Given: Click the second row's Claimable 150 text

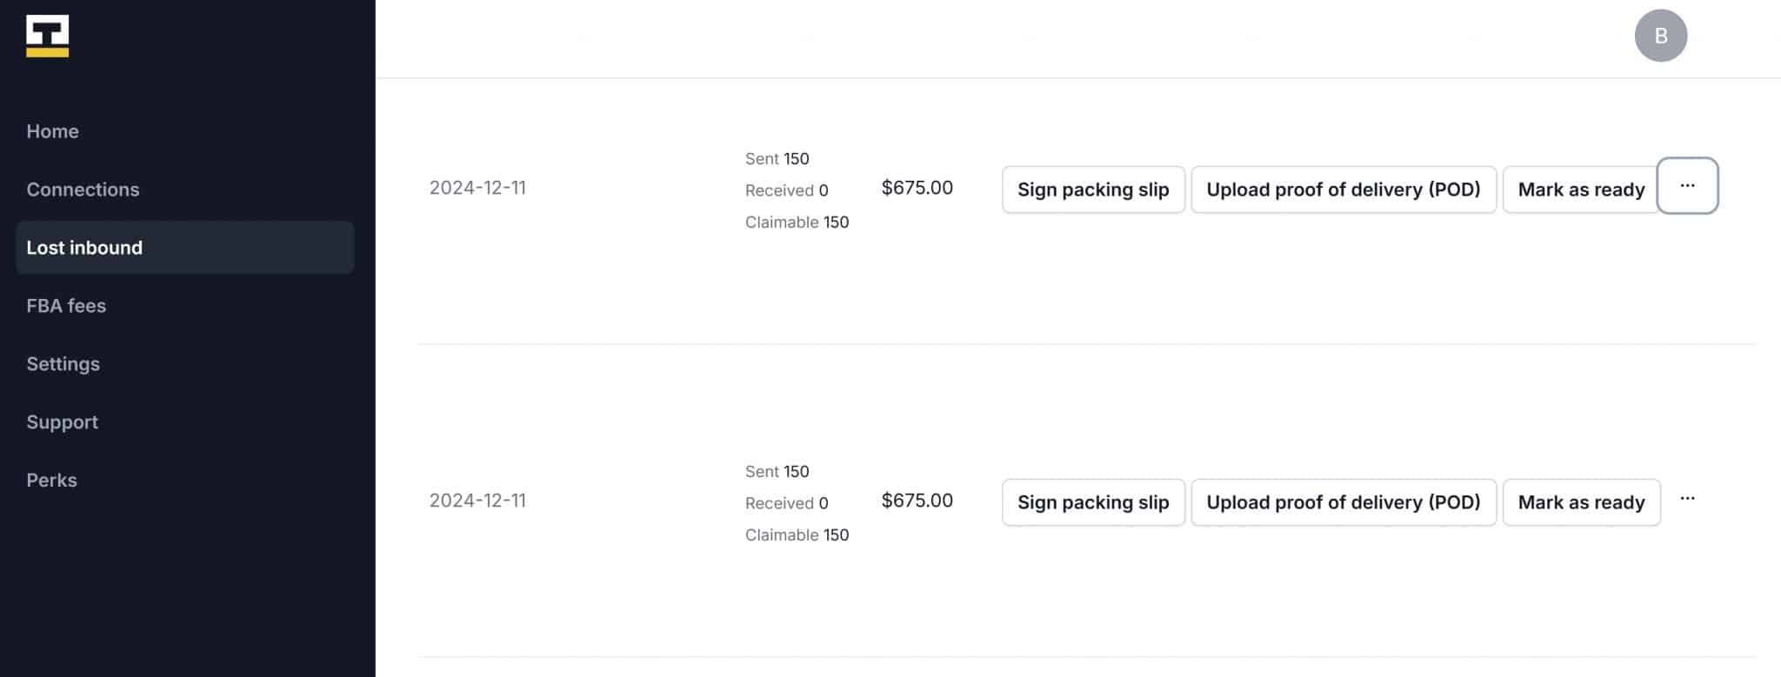Looking at the screenshot, I should pyautogui.click(x=797, y=535).
